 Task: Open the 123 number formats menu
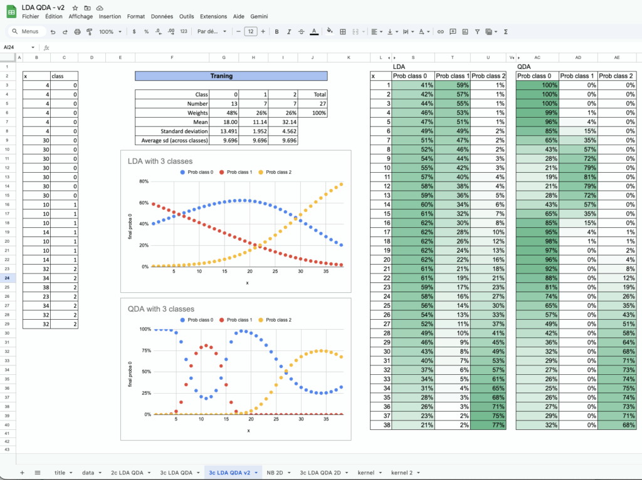(x=184, y=31)
